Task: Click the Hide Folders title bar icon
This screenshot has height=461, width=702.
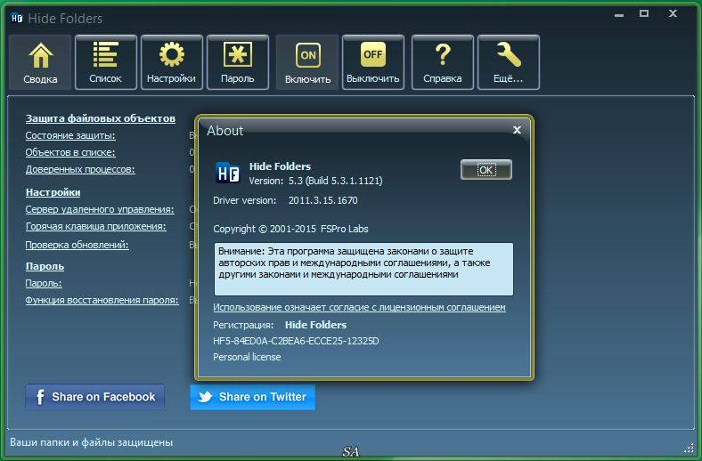Action: point(17,19)
